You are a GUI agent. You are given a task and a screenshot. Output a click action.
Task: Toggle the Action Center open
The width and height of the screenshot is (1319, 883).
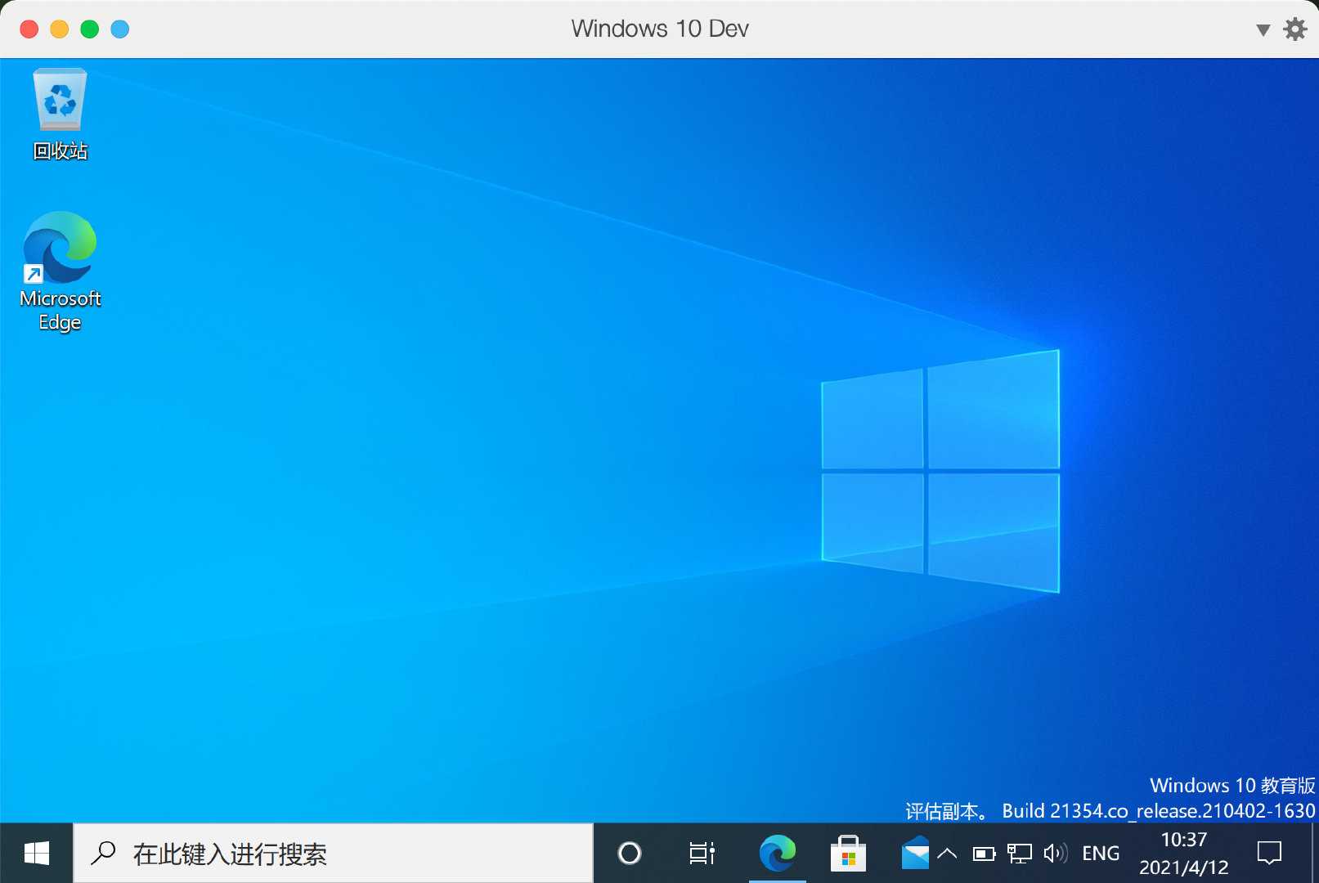pos(1269,853)
